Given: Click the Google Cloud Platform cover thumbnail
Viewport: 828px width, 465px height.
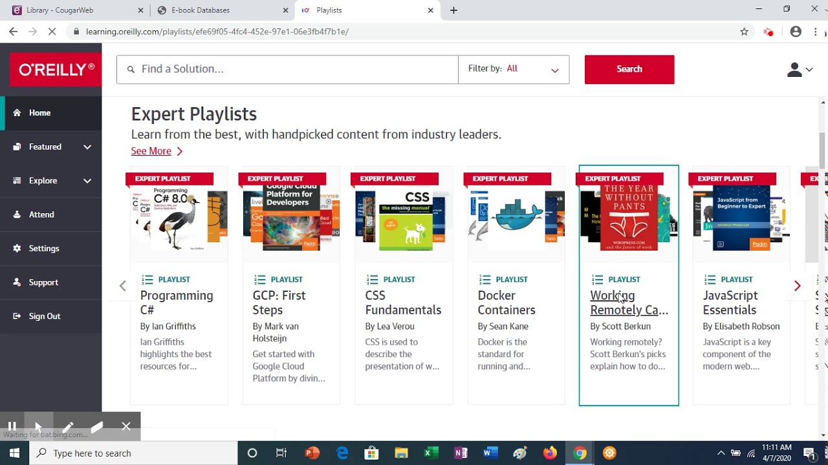Looking at the screenshot, I should pos(291,218).
